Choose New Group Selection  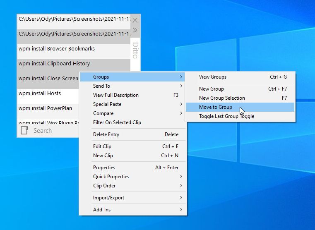click(x=240, y=98)
